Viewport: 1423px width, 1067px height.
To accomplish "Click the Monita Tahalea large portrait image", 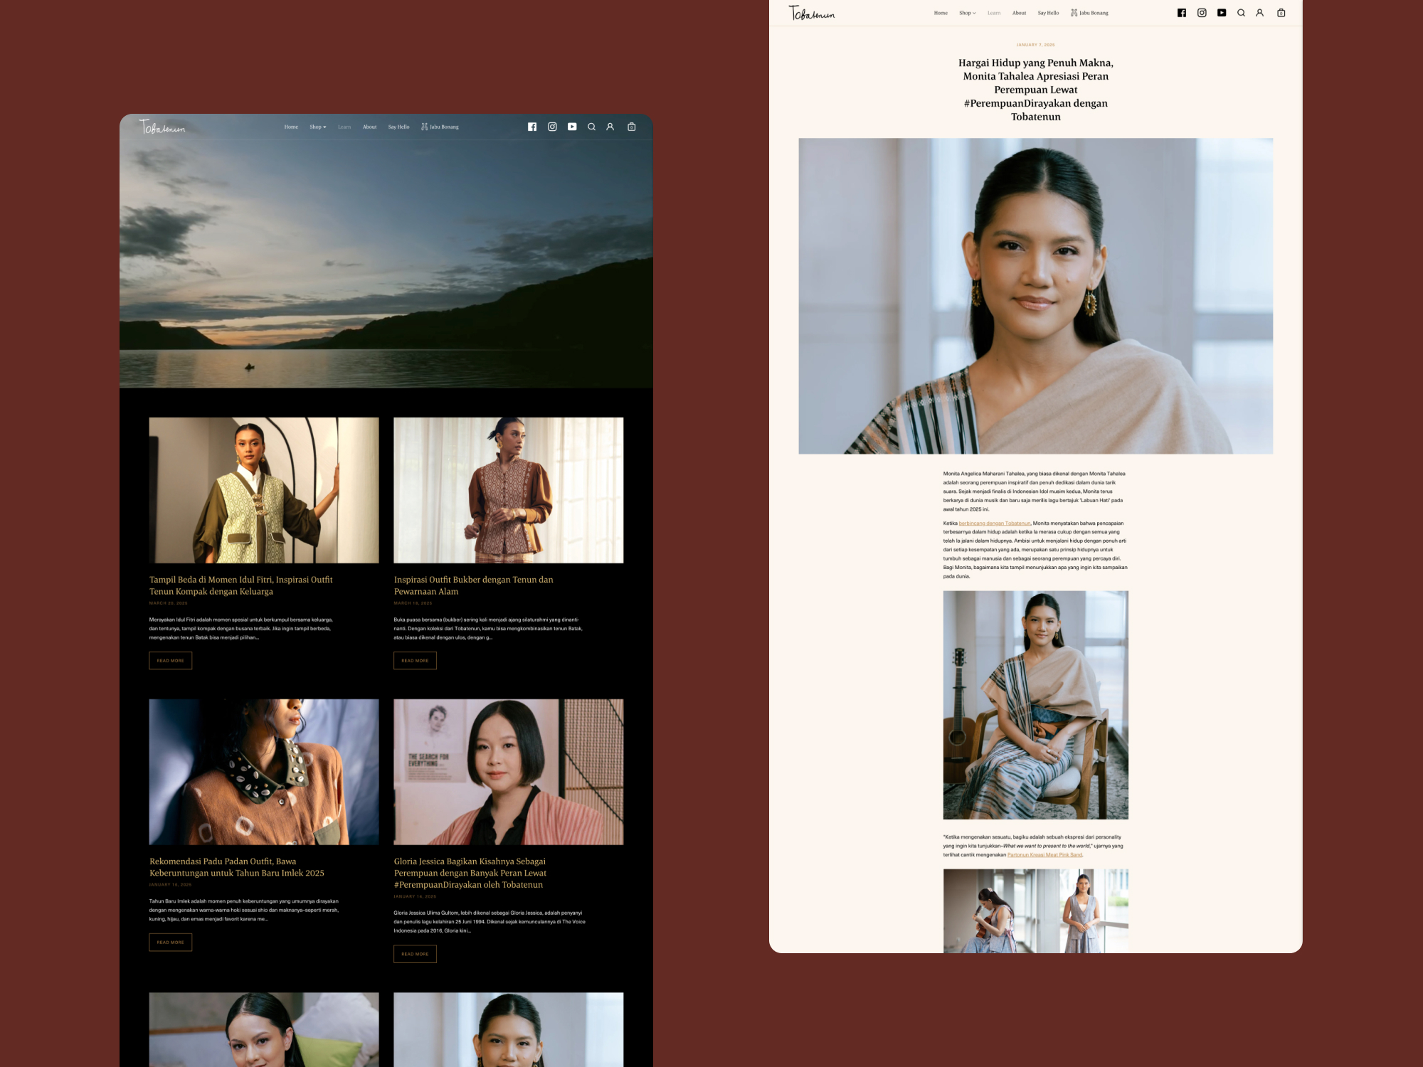I will coord(1036,296).
